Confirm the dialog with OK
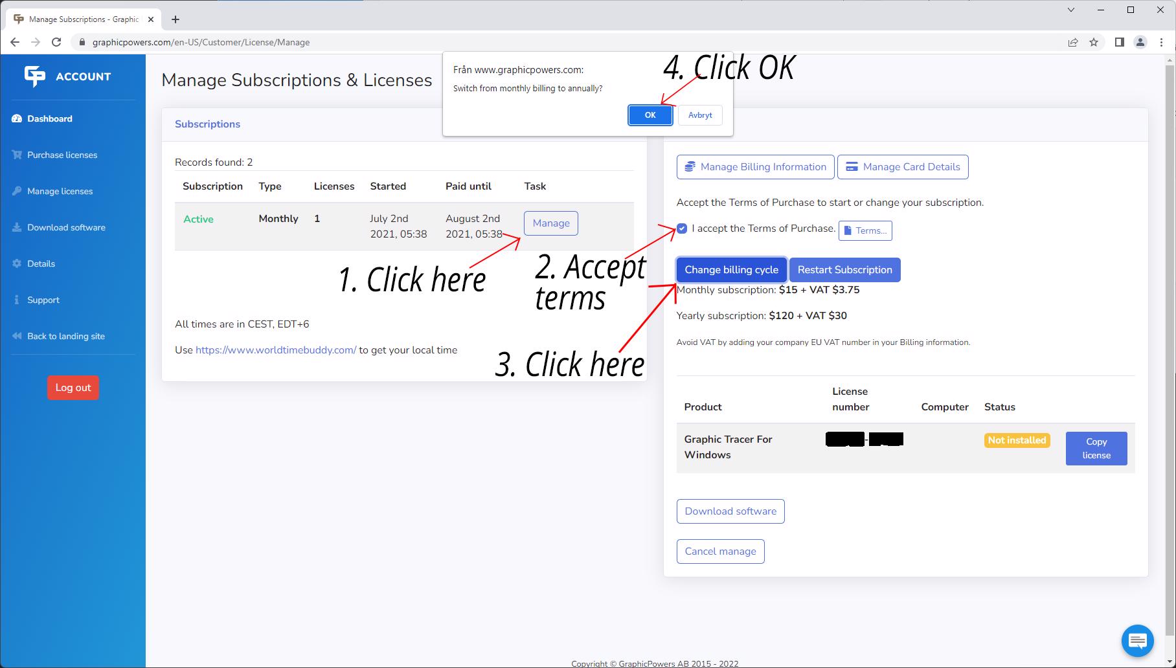This screenshot has height=668, width=1176. click(x=650, y=115)
